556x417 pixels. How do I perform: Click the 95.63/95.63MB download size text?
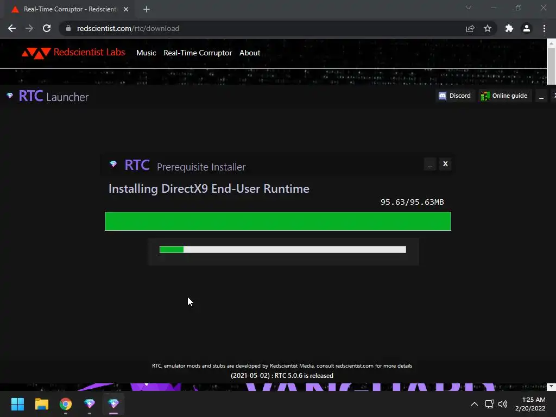point(412,202)
